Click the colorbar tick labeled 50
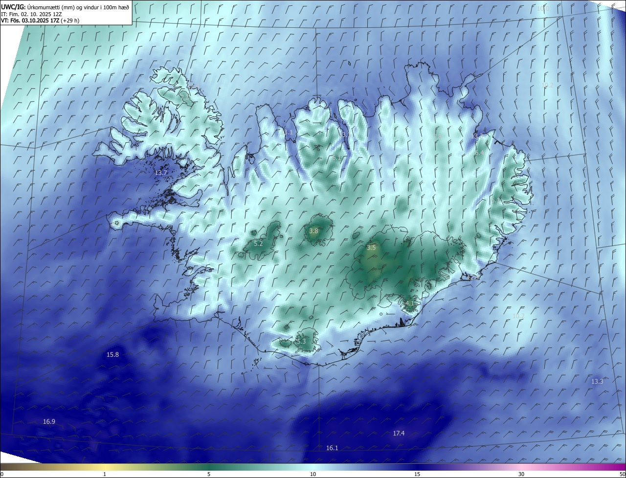 tap(622, 474)
